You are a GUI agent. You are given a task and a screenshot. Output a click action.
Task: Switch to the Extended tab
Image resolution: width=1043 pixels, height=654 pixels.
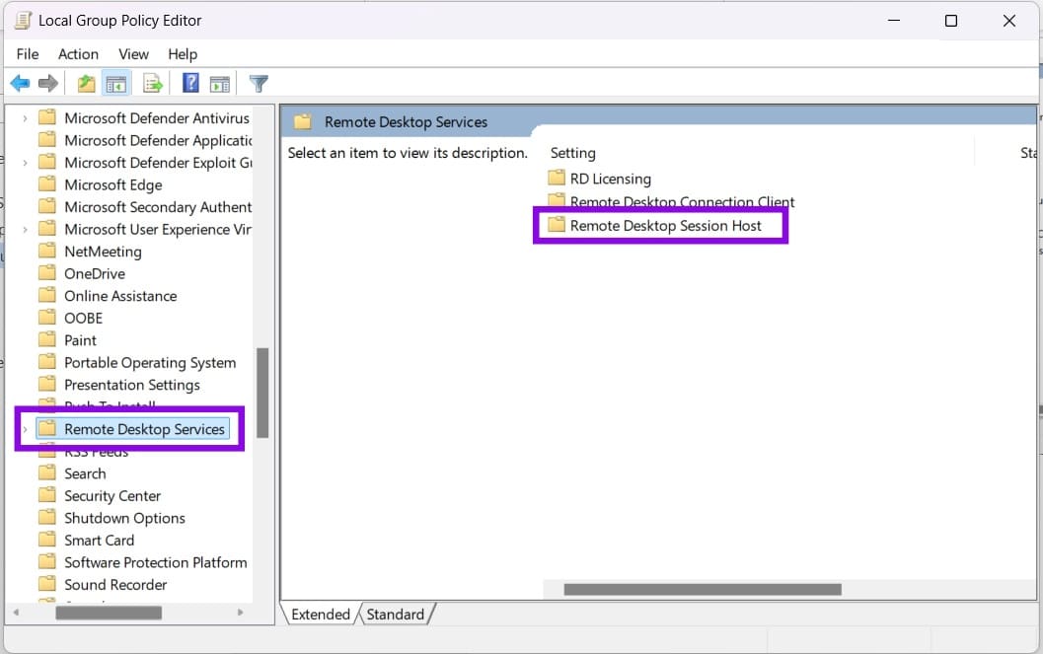point(321,615)
